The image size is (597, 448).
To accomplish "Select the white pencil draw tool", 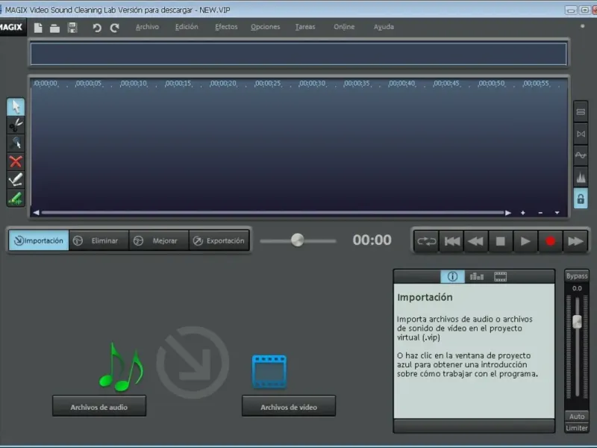I will [16, 180].
